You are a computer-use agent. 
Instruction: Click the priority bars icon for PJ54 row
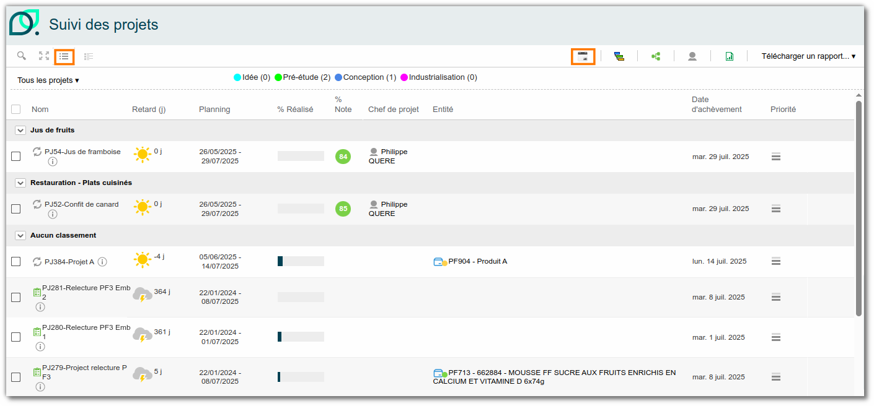775,157
